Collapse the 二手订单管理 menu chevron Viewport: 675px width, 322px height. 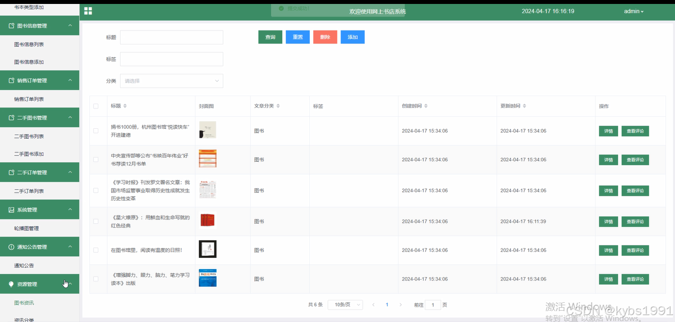(x=70, y=172)
